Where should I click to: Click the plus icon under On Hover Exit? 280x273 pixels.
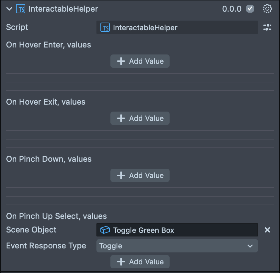point(121,118)
